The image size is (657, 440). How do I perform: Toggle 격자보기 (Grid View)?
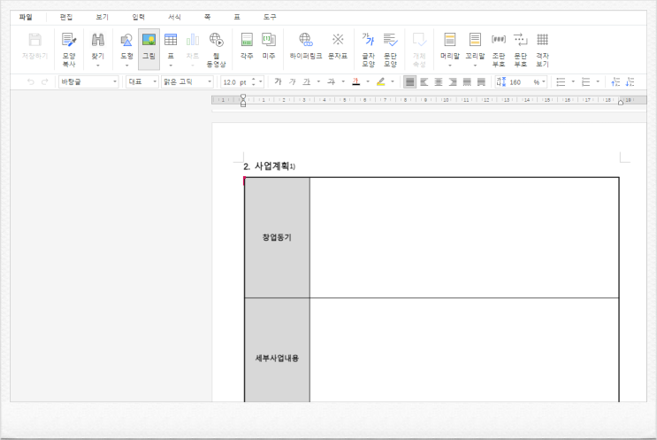(x=542, y=46)
